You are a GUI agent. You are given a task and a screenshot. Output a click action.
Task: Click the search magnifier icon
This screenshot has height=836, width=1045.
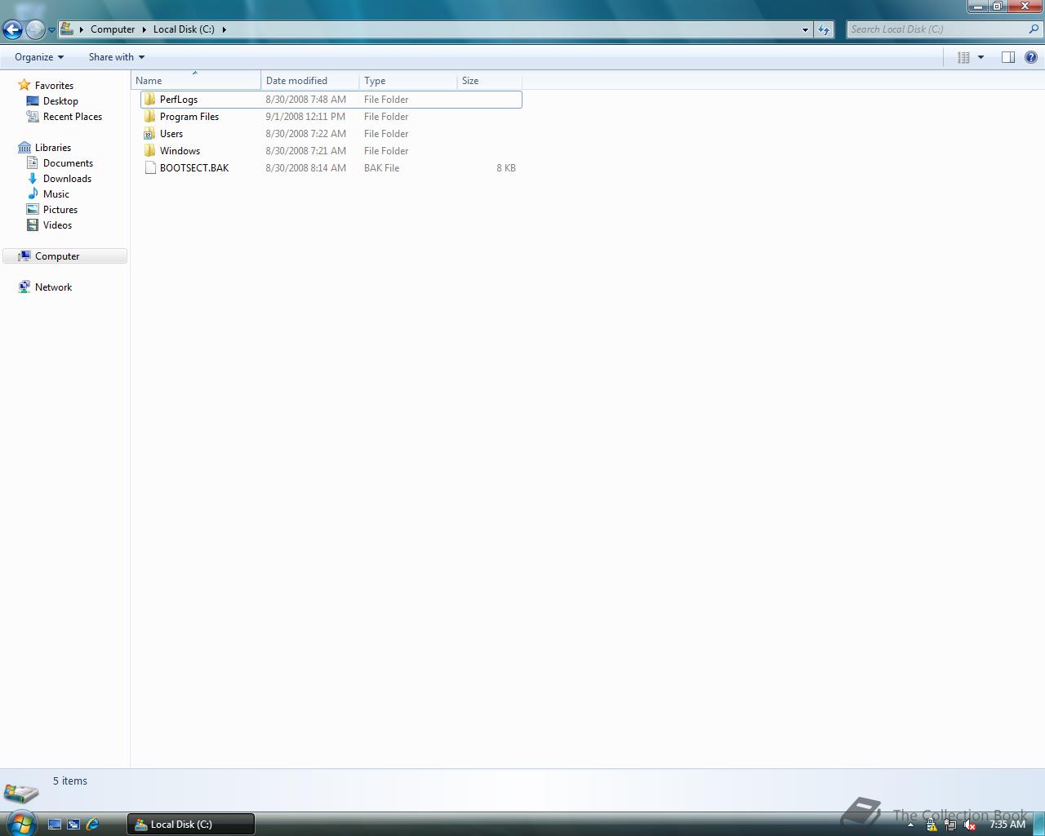point(1034,29)
